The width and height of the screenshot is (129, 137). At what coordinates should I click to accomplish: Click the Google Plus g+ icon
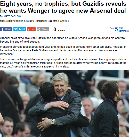[x=29, y=29]
